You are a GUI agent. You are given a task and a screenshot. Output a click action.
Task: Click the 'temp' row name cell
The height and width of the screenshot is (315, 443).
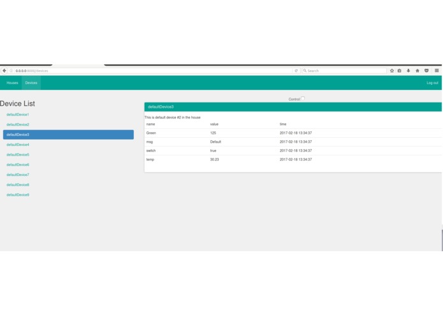pyautogui.click(x=150, y=159)
